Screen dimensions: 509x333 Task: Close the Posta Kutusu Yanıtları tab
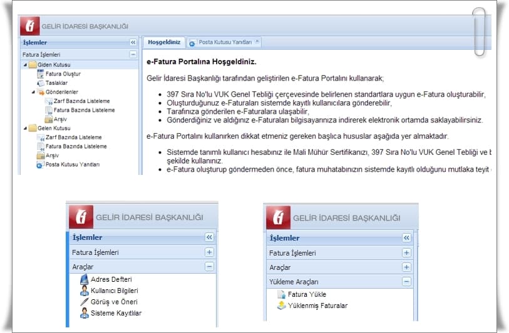[257, 41]
